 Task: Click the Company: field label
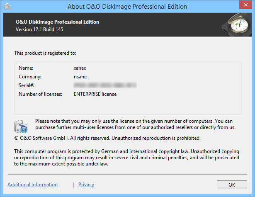pos(30,77)
